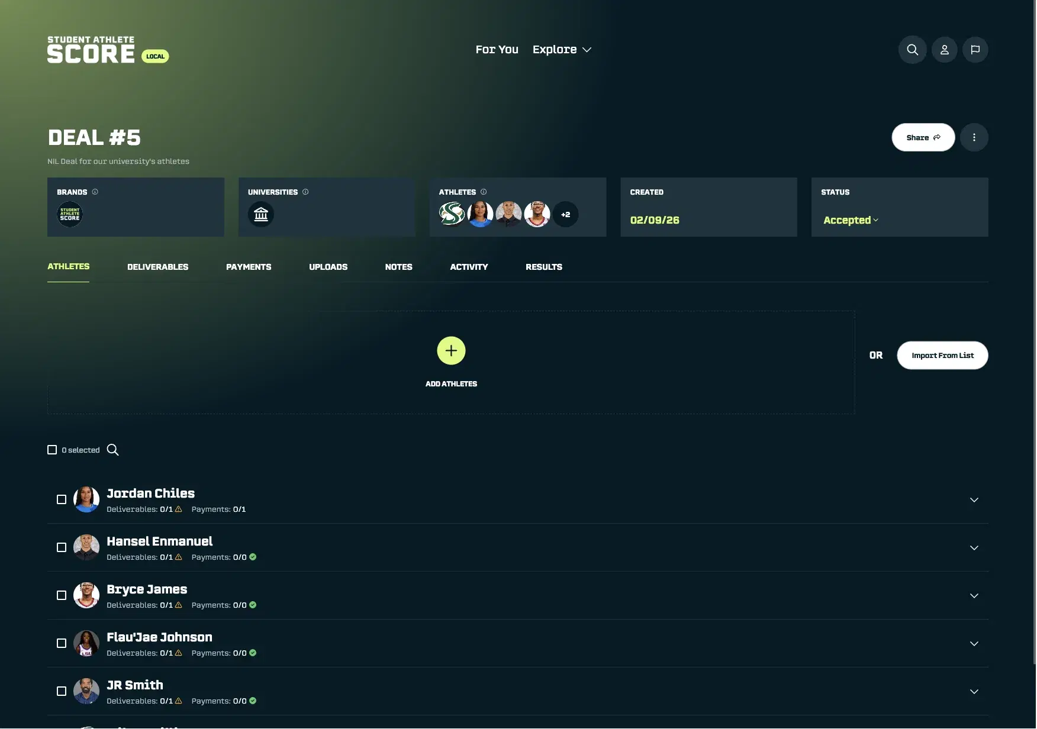Click the Flau'Jae Johnson name
1037x729 pixels.
pos(159,637)
